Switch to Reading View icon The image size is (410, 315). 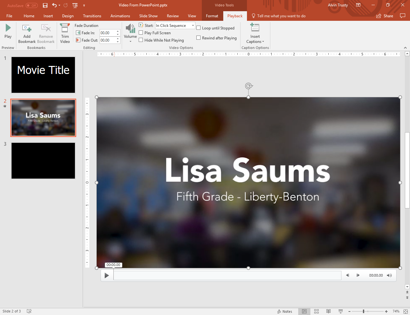328,311
